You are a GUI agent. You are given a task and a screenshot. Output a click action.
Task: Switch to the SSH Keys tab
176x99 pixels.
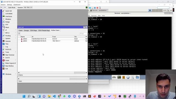[x=34, y=31]
